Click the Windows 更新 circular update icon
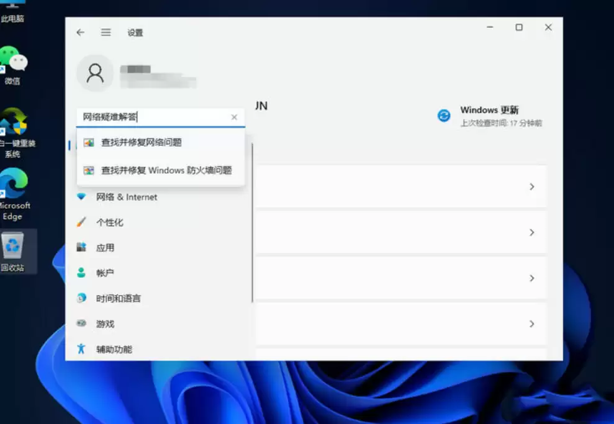 click(444, 115)
